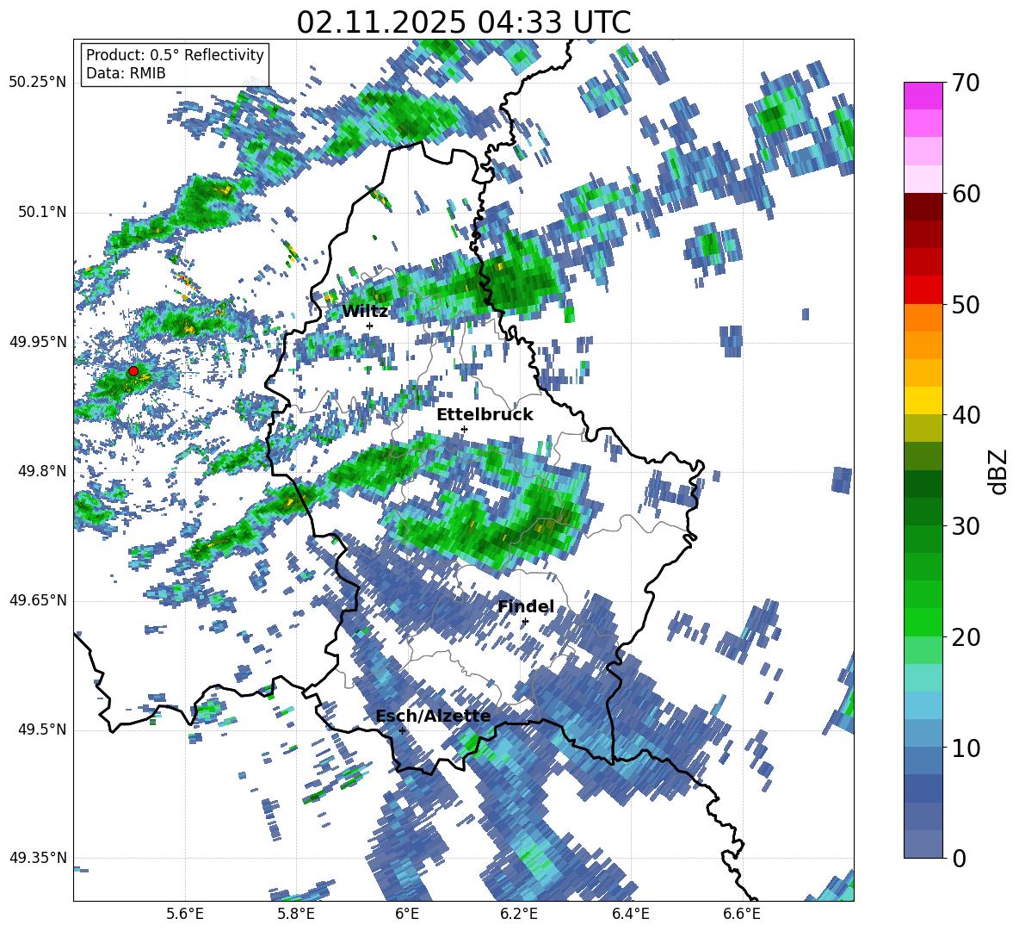Click the 50.1°N latitude label

tap(44, 213)
